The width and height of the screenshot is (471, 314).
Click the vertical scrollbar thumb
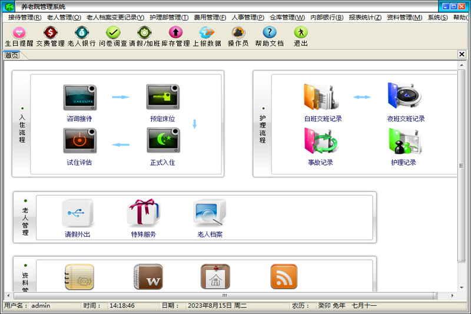[462, 166]
